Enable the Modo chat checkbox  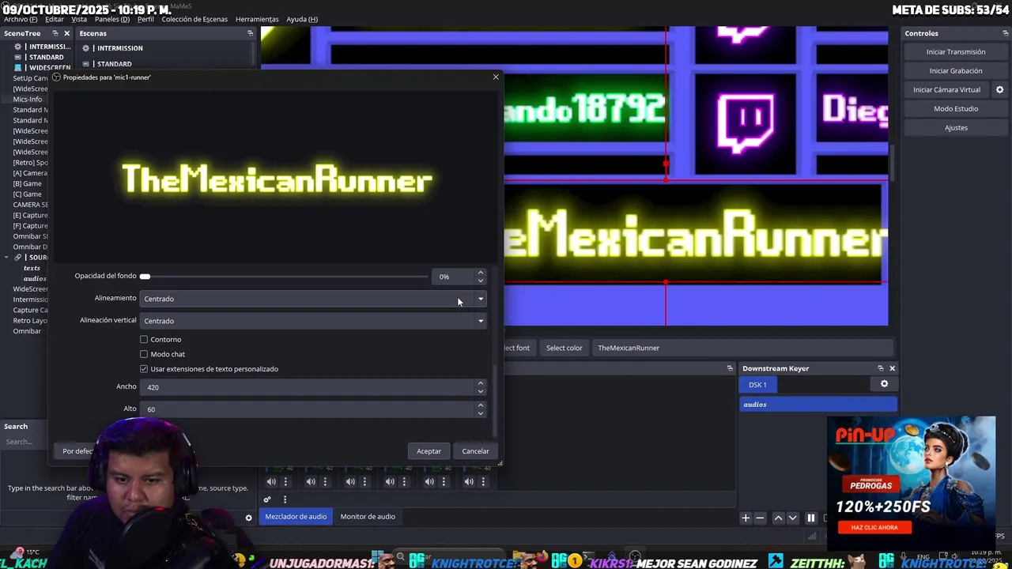(x=144, y=354)
